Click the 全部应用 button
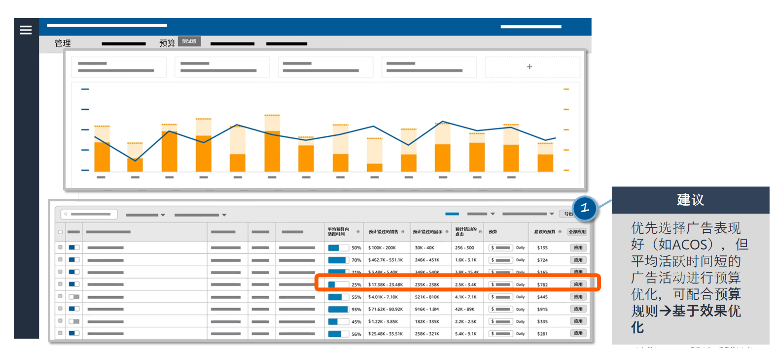This screenshot has height=348, width=775. [x=577, y=232]
